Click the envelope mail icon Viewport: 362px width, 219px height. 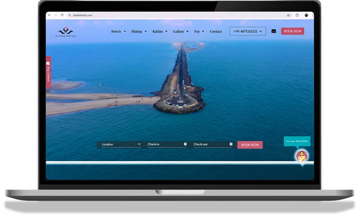point(274,31)
